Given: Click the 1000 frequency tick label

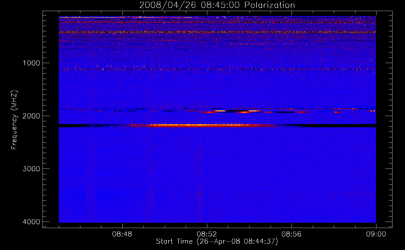Looking at the screenshot, I should pyautogui.click(x=31, y=63).
